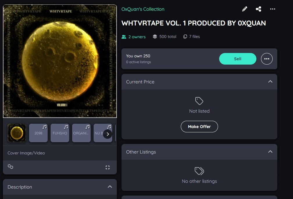Click the 'You own 250' text

pyautogui.click(x=138, y=56)
